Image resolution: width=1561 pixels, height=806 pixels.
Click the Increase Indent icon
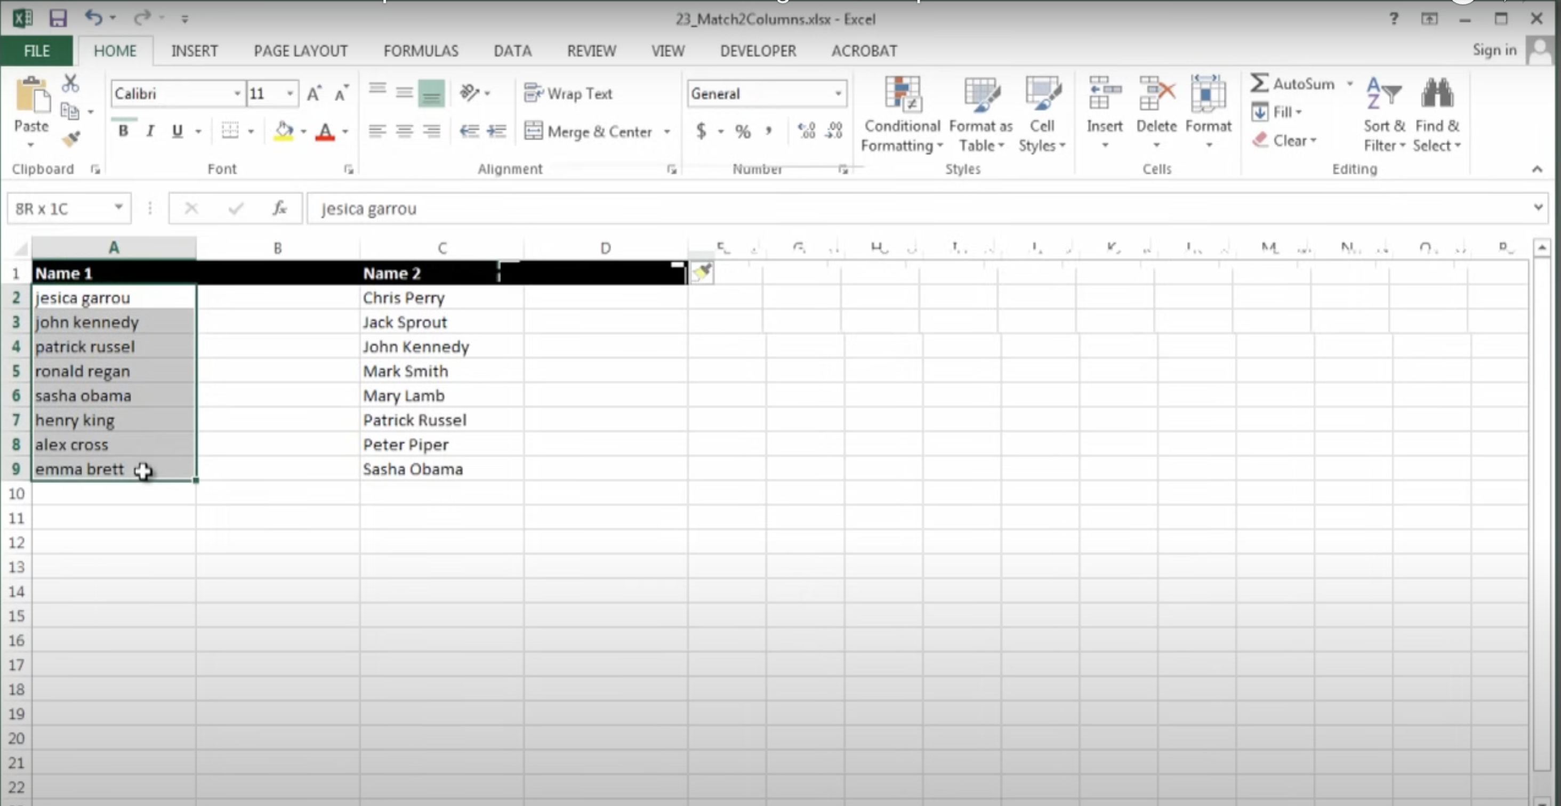tap(496, 131)
